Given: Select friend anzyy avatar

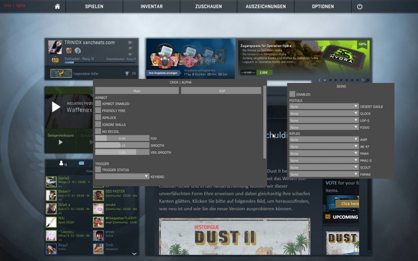Looking at the screenshot, I should pyautogui.click(x=98, y=236).
